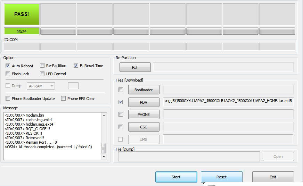The width and height of the screenshot is (303, 186).
Task: Click the PDA file button
Action: pyautogui.click(x=144, y=102)
